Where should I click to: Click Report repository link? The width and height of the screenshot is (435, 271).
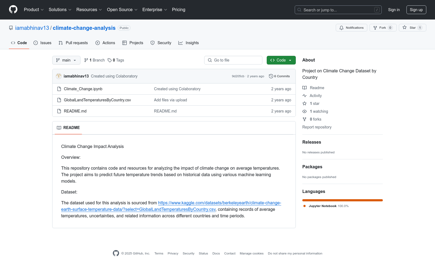(x=317, y=127)
